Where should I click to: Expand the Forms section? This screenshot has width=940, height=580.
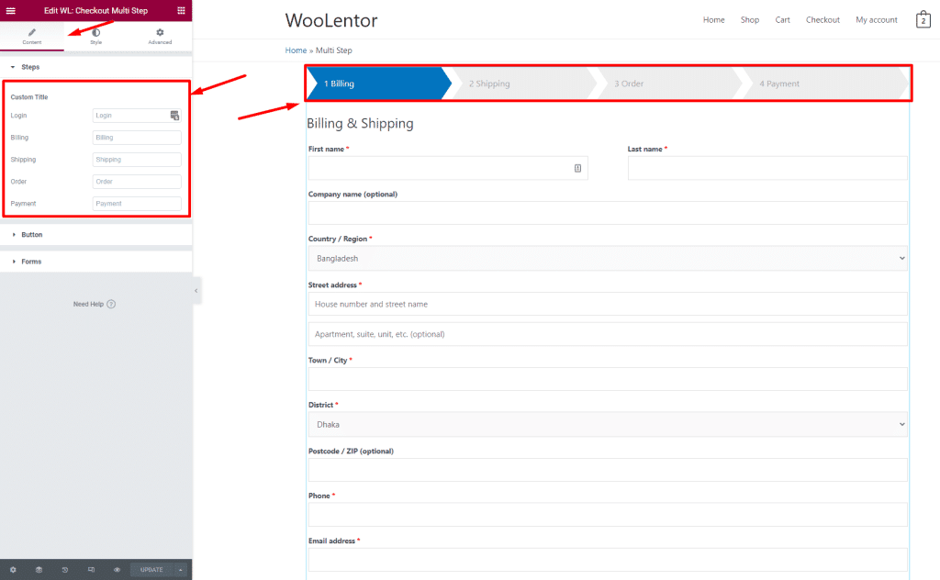(31, 262)
